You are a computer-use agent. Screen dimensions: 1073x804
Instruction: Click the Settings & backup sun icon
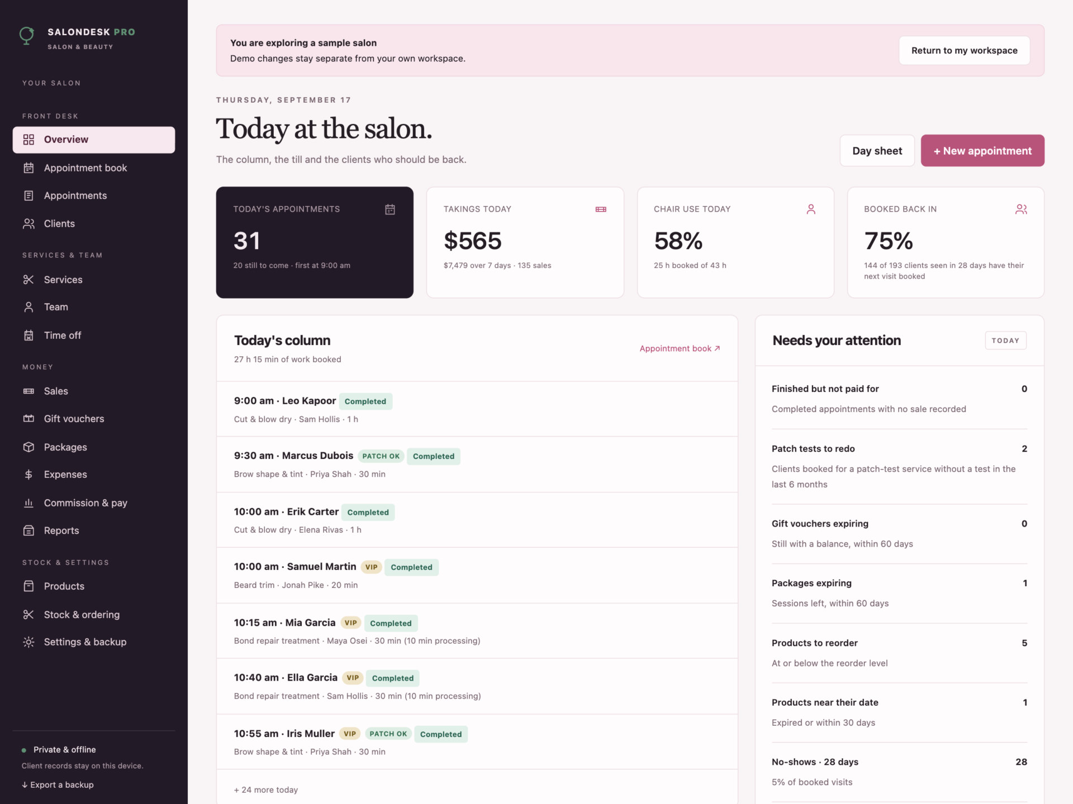coord(29,642)
